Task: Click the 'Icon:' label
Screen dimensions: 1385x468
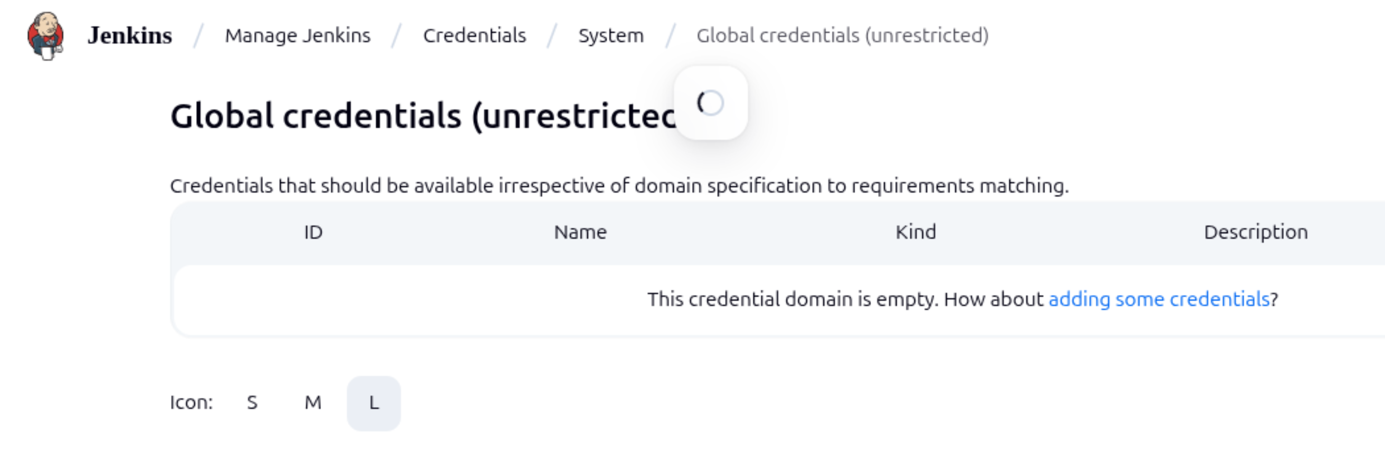Action: point(192,403)
